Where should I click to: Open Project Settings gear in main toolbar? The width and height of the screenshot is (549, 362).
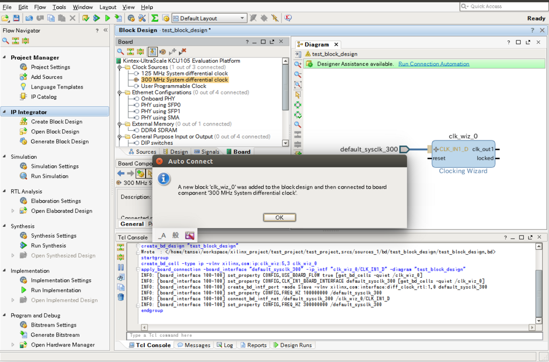[131, 18]
